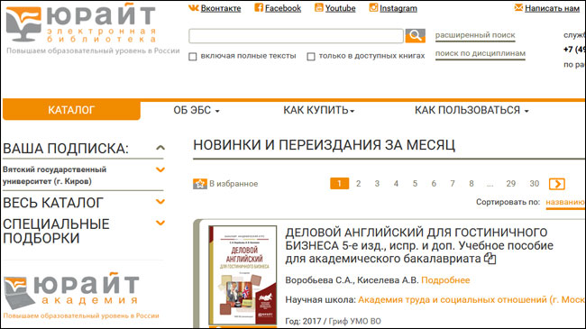Expand the ВЕСЬ КАТАЛОГ section
Screen dimensions: 586x329
coord(160,202)
